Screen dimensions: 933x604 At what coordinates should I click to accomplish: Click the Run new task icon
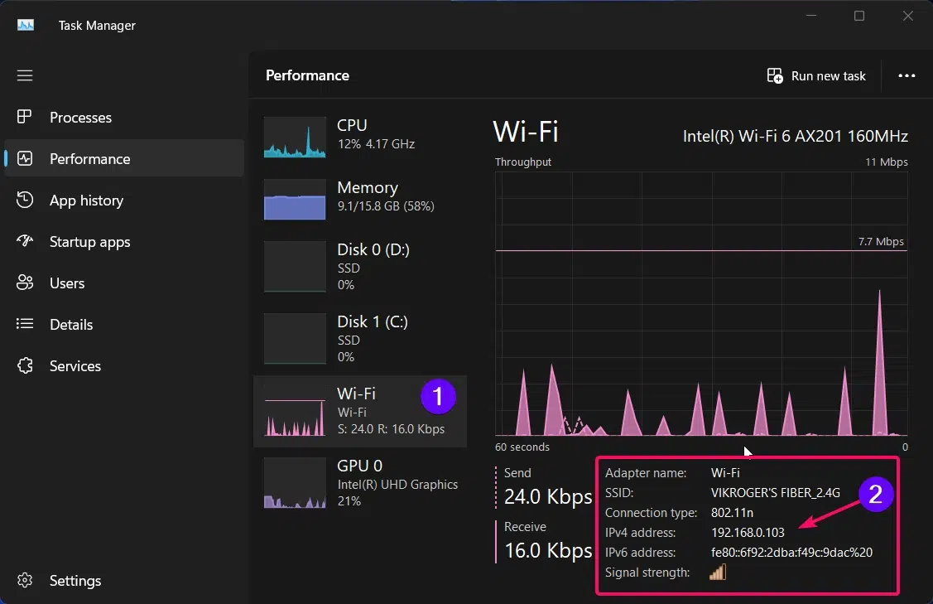[x=775, y=75]
